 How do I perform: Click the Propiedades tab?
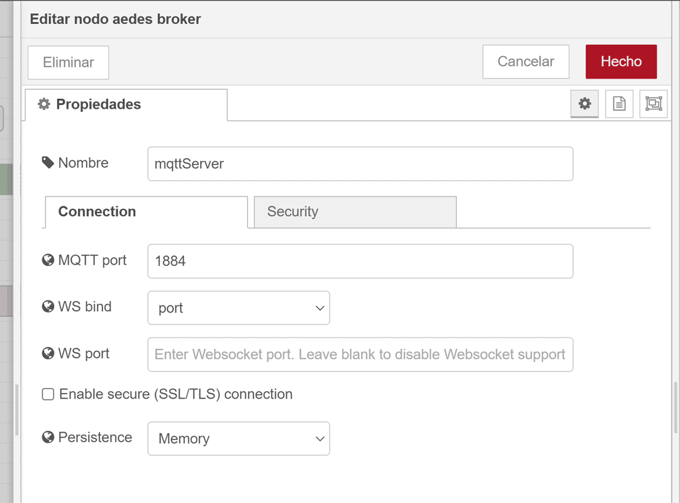pyautogui.click(x=126, y=104)
